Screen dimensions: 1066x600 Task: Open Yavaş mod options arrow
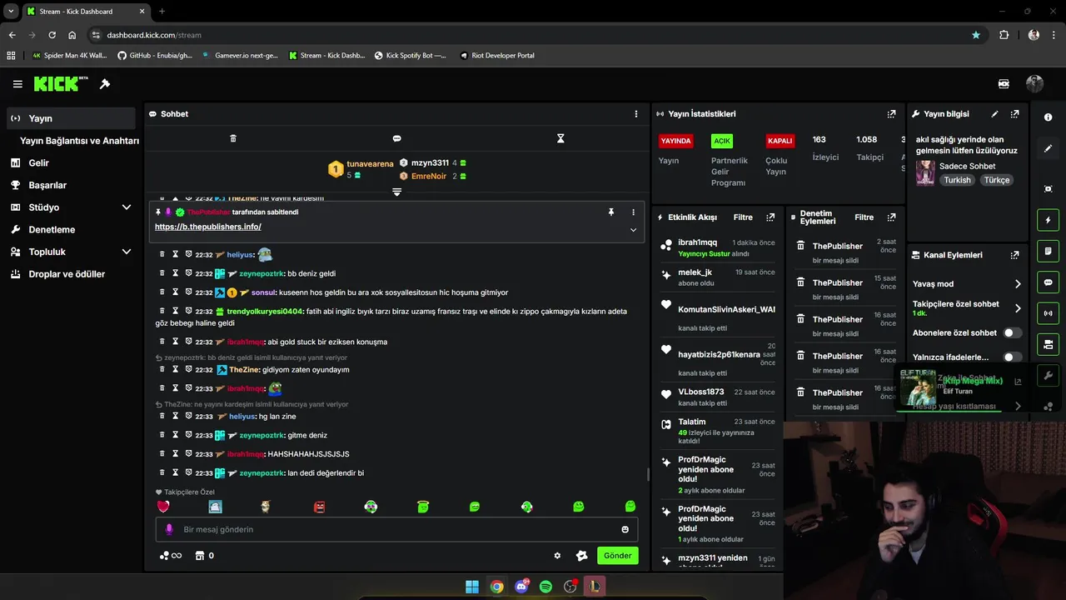pyautogui.click(x=1018, y=284)
